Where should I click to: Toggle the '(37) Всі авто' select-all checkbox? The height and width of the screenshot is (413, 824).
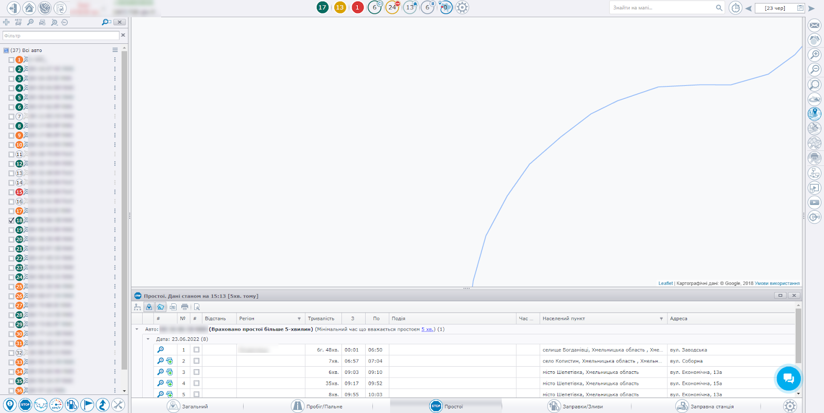point(6,50)
